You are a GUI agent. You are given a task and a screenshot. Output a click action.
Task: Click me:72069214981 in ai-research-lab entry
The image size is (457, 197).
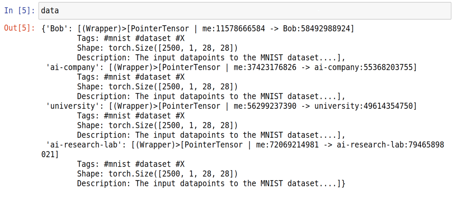coord(287,145)
